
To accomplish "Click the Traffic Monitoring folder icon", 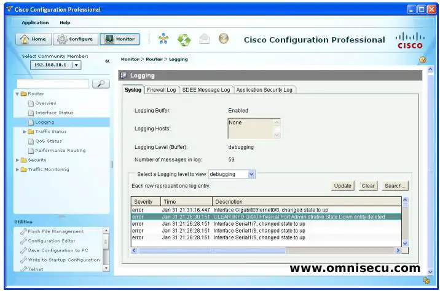I will pyautogui.click(x=23, y=170).
